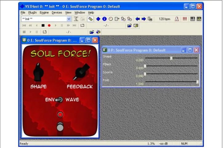Click the keyboard configuration icon at toolbar end

coord(199,19)
